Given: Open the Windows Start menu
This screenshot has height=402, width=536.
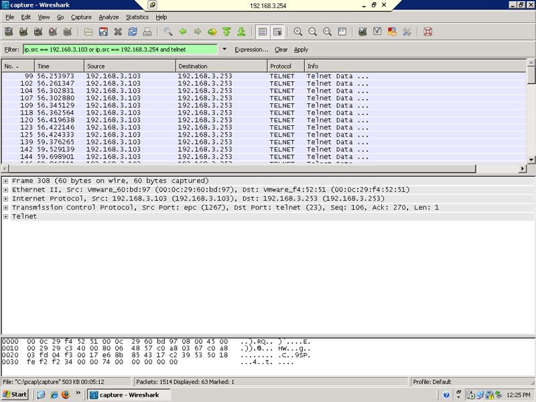Looking at the screenshot, I should point(15,395).
